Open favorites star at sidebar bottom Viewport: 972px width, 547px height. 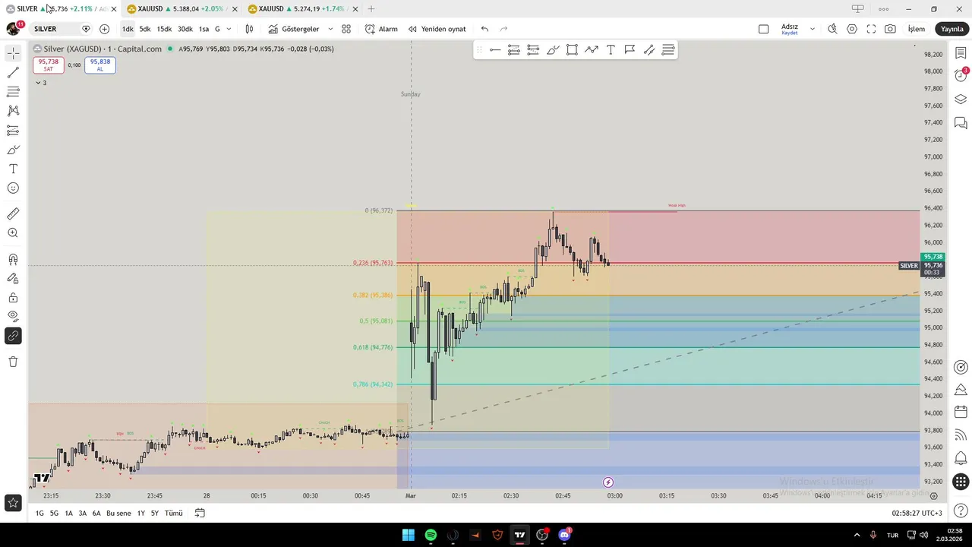(13, 502)
